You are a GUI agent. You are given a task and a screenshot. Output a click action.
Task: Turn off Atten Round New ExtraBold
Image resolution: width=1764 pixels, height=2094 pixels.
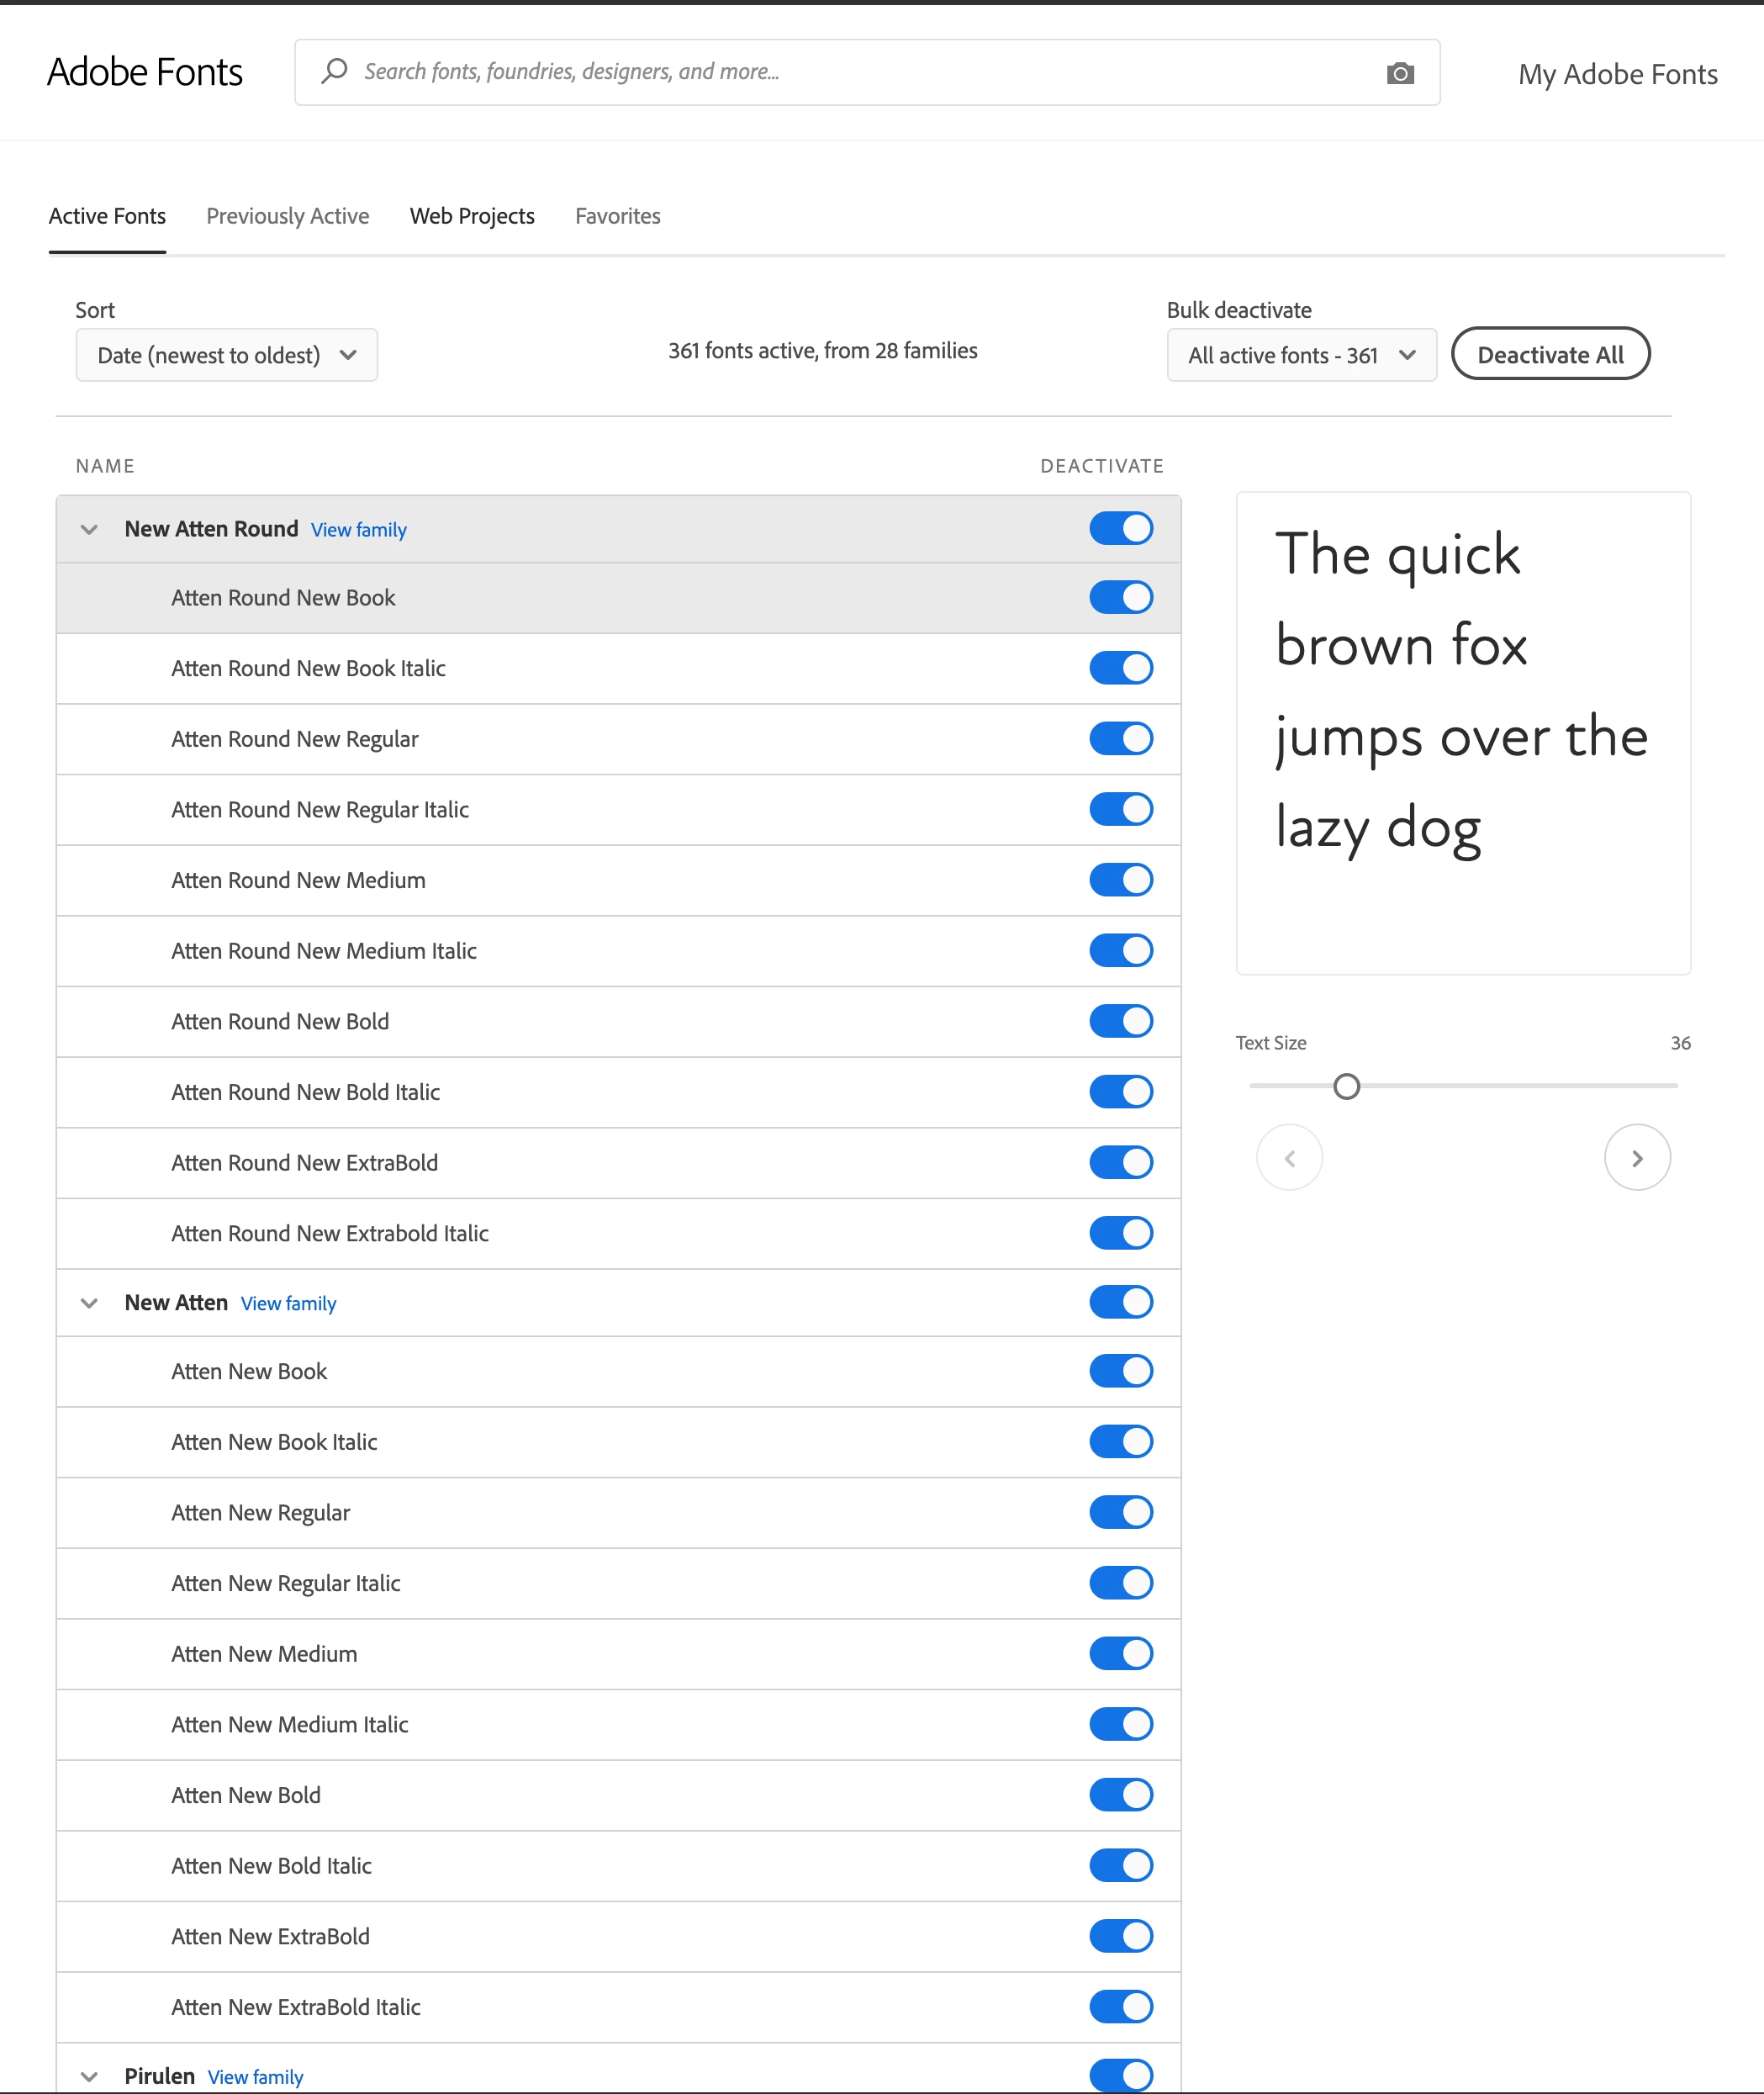coord(1120,1162)
